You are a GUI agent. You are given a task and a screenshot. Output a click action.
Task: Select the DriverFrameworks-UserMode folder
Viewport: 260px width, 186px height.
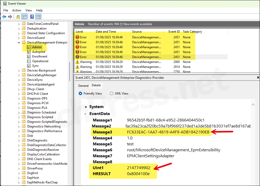(47, 164)
